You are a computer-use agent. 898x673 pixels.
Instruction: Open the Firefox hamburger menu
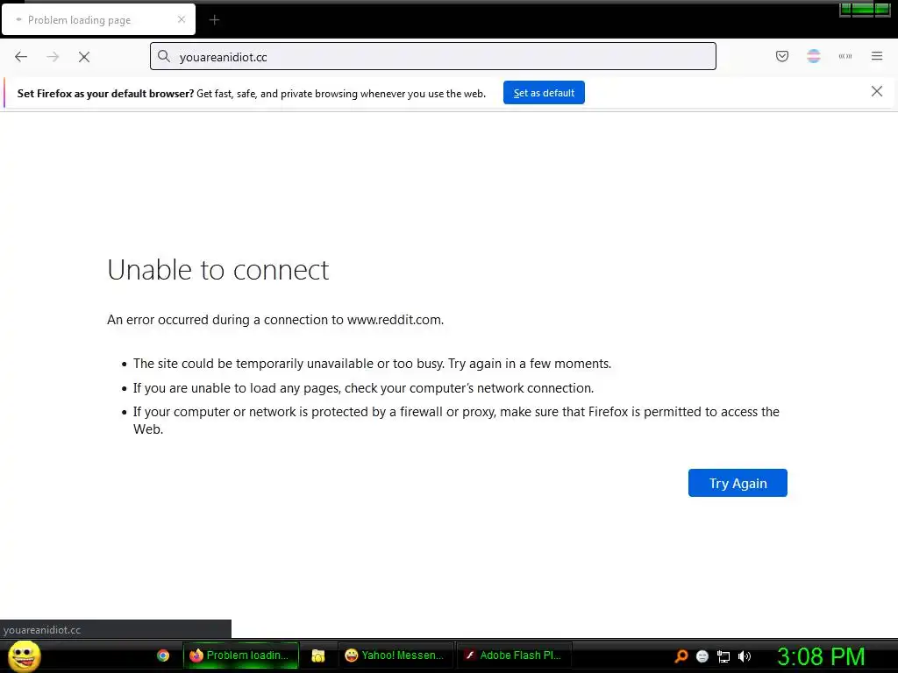(x=877, y=56)
